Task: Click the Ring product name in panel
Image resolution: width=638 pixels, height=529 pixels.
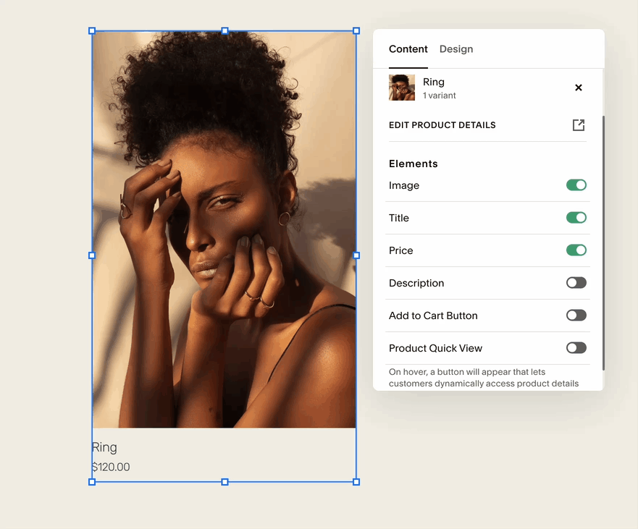Action: (433, 82)
